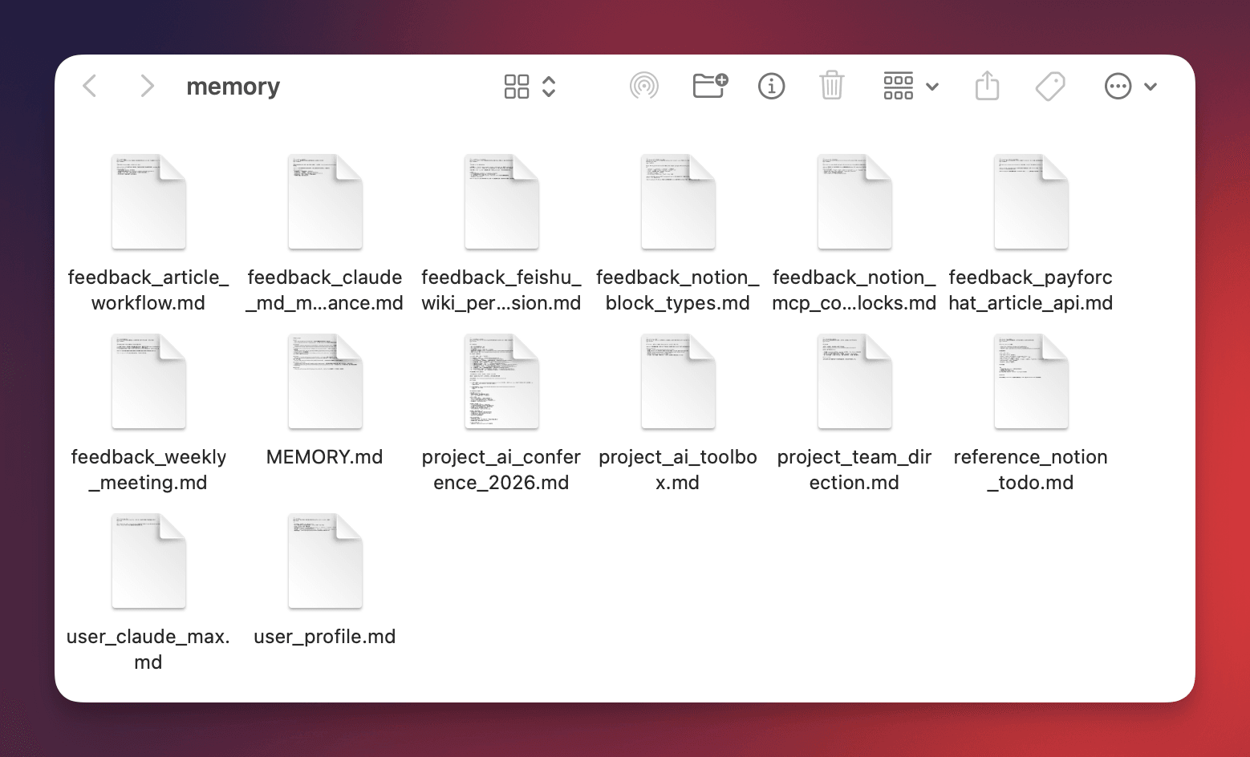Click the 'feedback_payforchat_article_api.md' name text
Image resolution: width=1250 pixels, height=757 pixels.
tap(1031, 290)
